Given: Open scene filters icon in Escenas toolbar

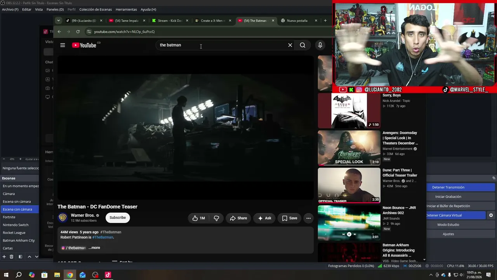Looking at the screenshot, I should pyautogui.click(x=20, y=257).
